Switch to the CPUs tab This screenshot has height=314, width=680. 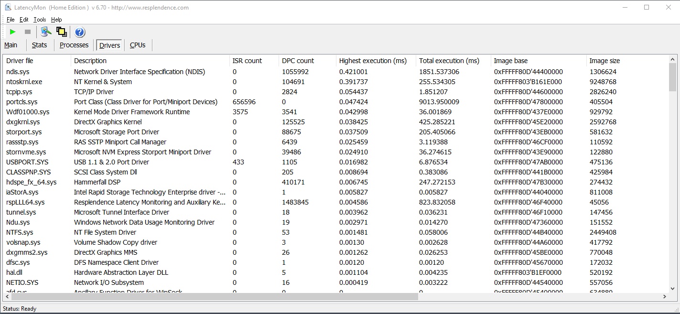coord(138,45)
